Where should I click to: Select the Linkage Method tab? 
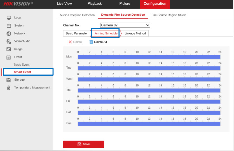pyautogui.click(x=135, y=33)
